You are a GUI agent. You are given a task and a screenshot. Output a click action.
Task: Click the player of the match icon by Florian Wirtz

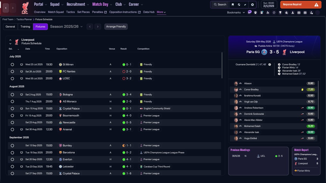[x=296, y=171]
